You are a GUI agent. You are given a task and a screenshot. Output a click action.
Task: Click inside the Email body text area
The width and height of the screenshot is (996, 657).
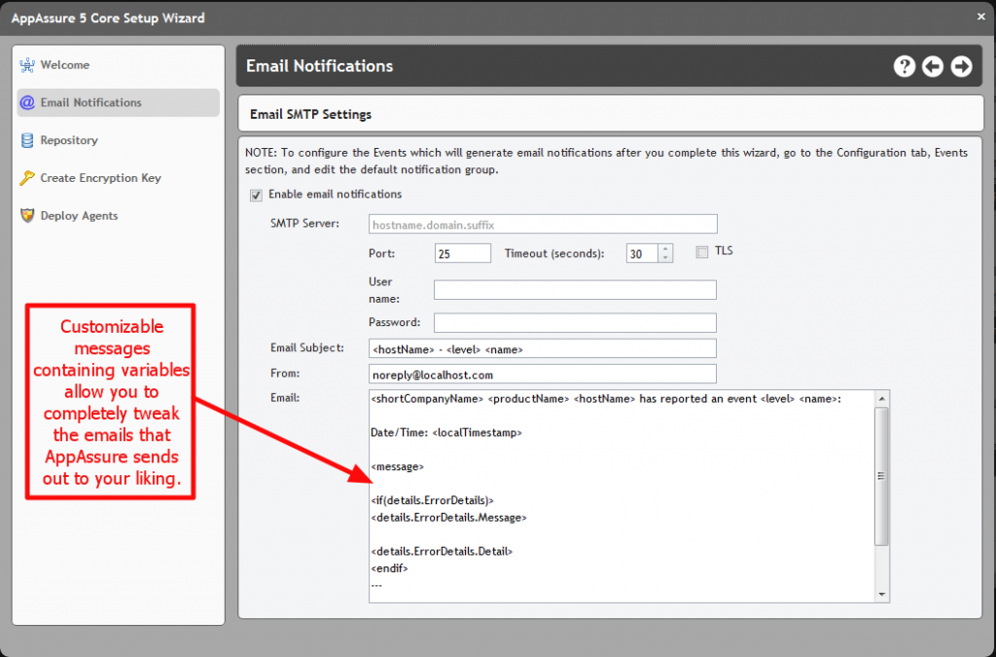click(x=622, y=496)
